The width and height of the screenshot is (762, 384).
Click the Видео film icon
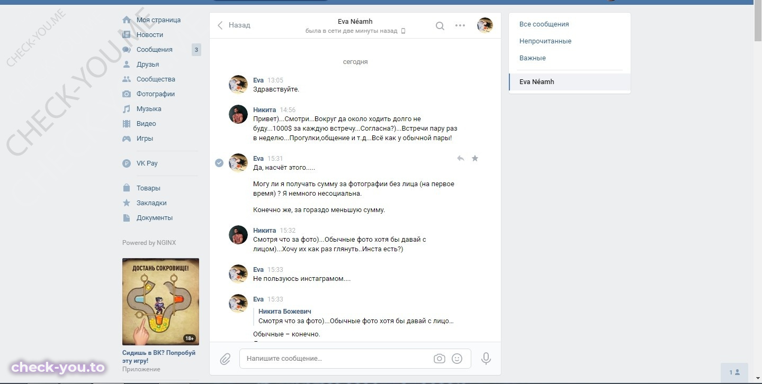pos(127,124)
